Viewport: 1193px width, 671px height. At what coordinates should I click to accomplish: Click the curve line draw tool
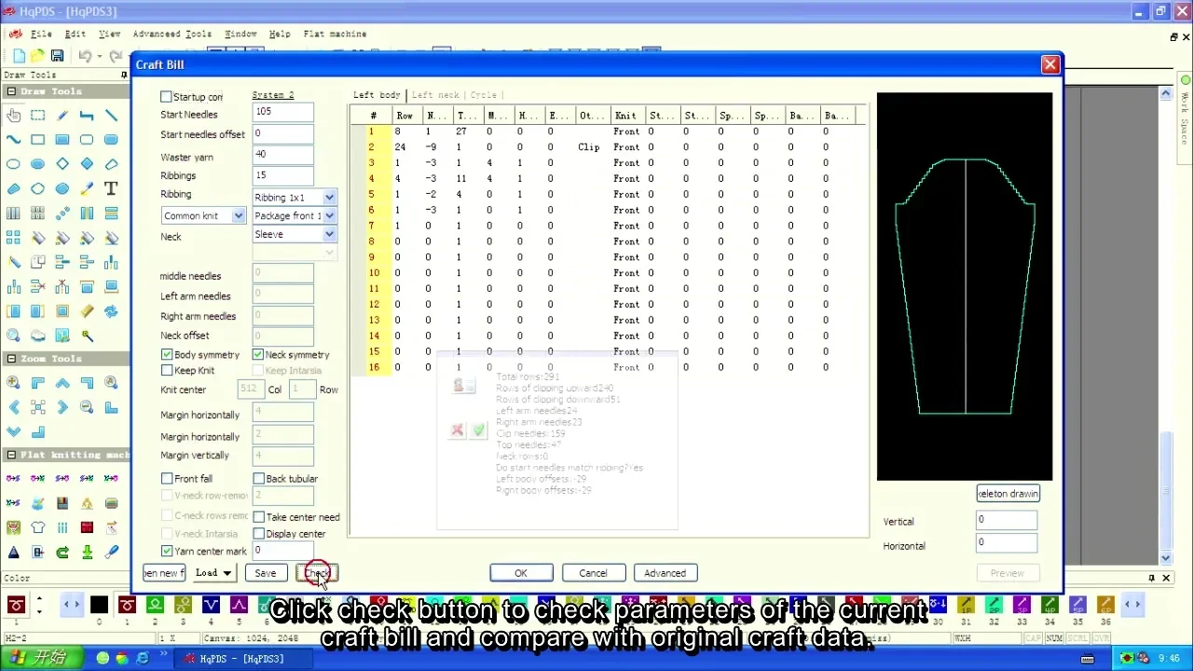(13, 140)
